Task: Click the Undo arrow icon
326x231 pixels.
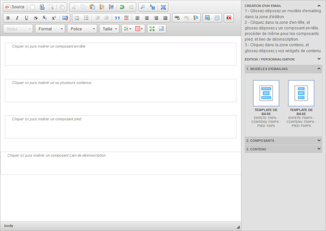Action: pyautogui.click(x=122, y=7)
